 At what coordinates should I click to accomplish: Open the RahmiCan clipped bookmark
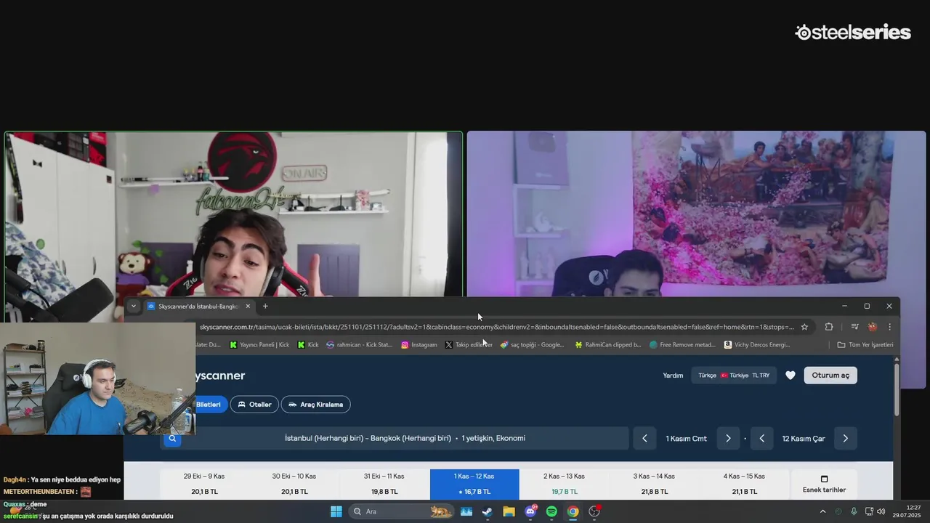point(608,345)
